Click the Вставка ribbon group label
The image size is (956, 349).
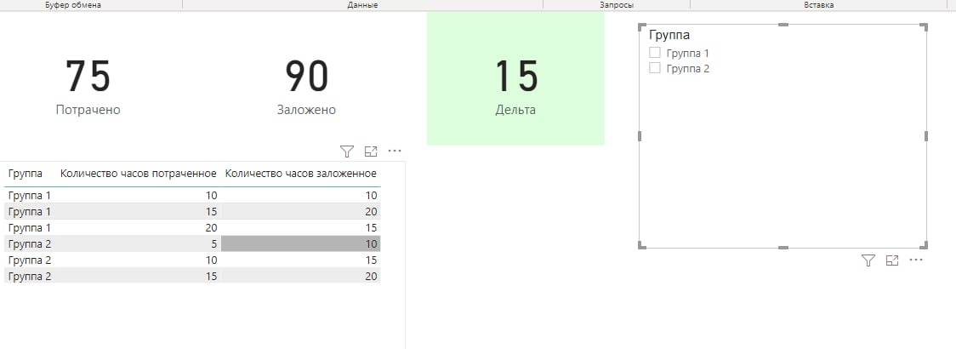pyautogui.click(x=819, y=5)
